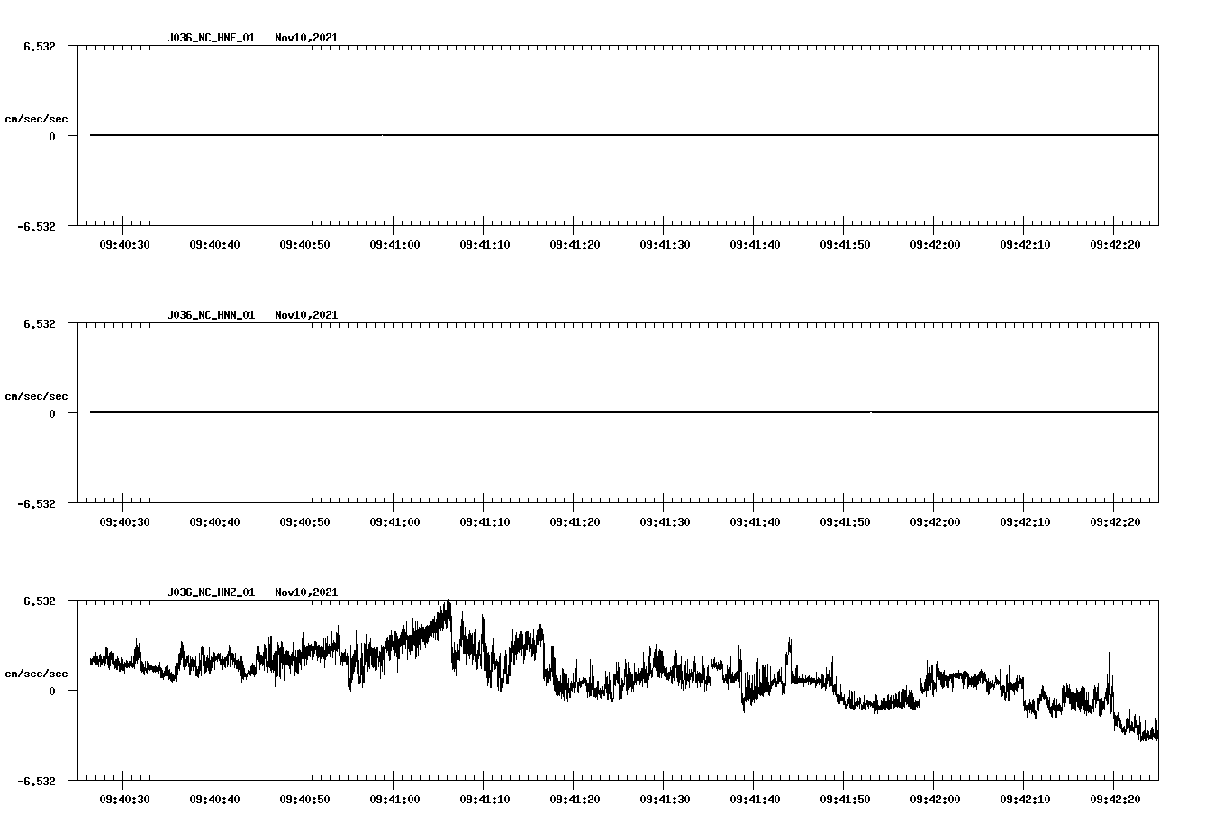Click Nov10,2021 date on HNE plot
The image size is (1223, 832).
pyautogui.click(x=306, y=38)
